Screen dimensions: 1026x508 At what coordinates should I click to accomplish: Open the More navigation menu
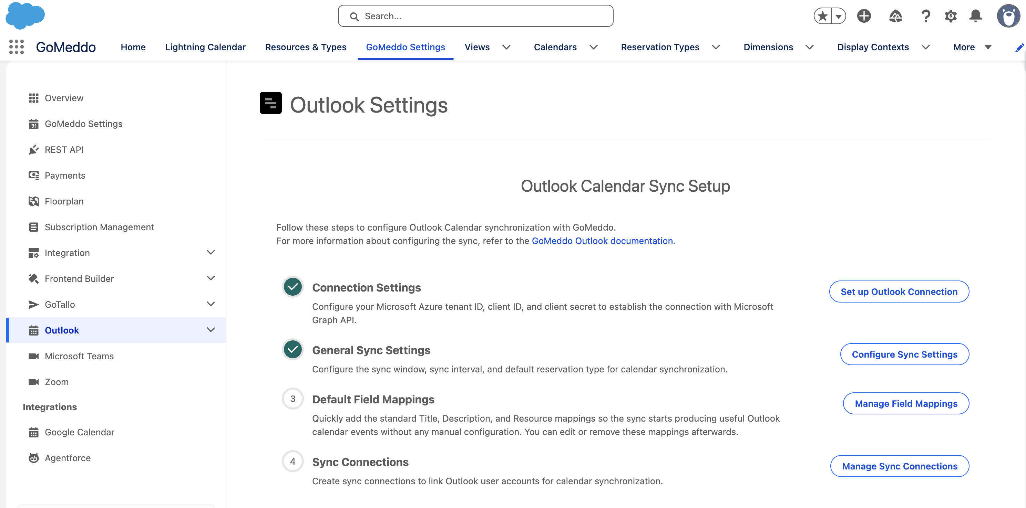(x=972, y=47)
